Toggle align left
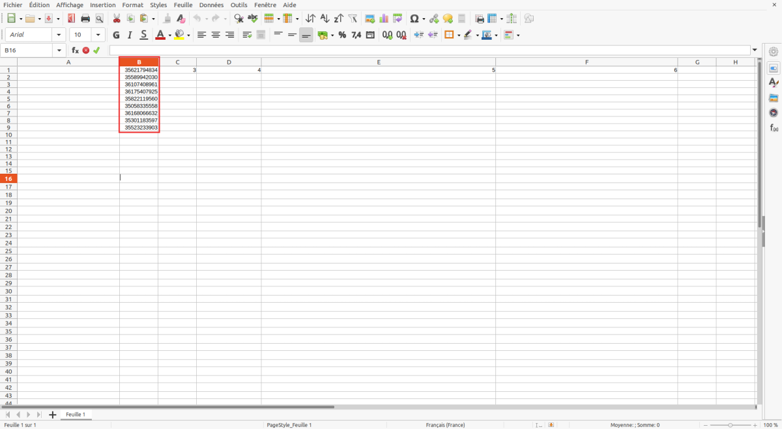Image resolution: width=782 pixels, height=429 pixels. coord(202,35)
